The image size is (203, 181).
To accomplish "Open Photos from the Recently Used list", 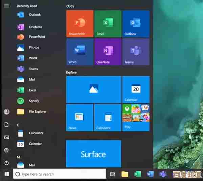I will (28, 47).
